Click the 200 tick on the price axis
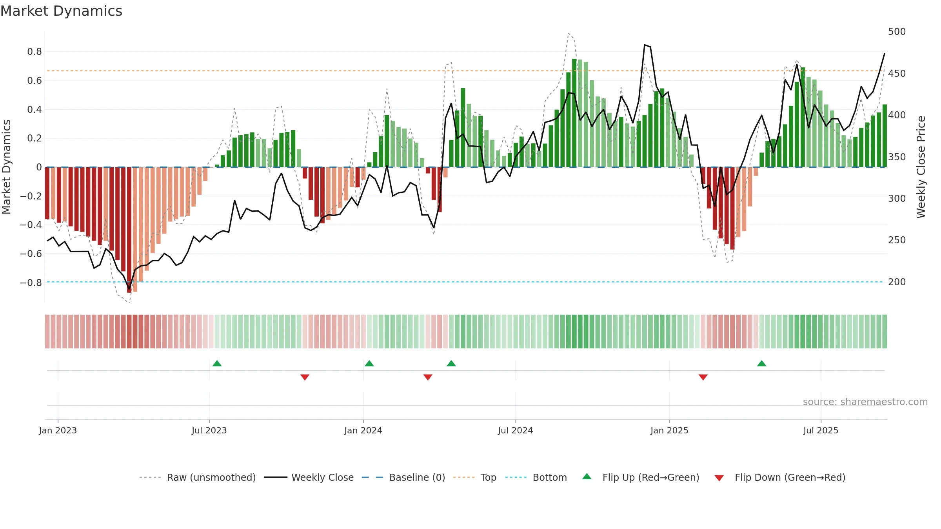Screen dimensions: 941x529 [x=897, y=282]
